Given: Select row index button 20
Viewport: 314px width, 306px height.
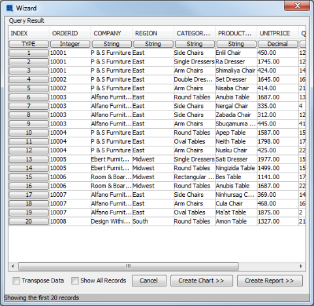Looking at the screenshot, I should tap(29, 222).
